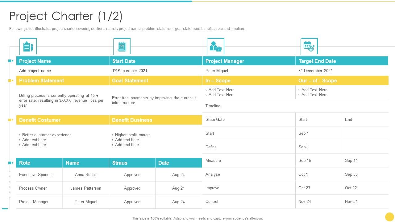Click Sep 15 start for Measure
This screenshot has height=222, width=395.
[305, 160]
